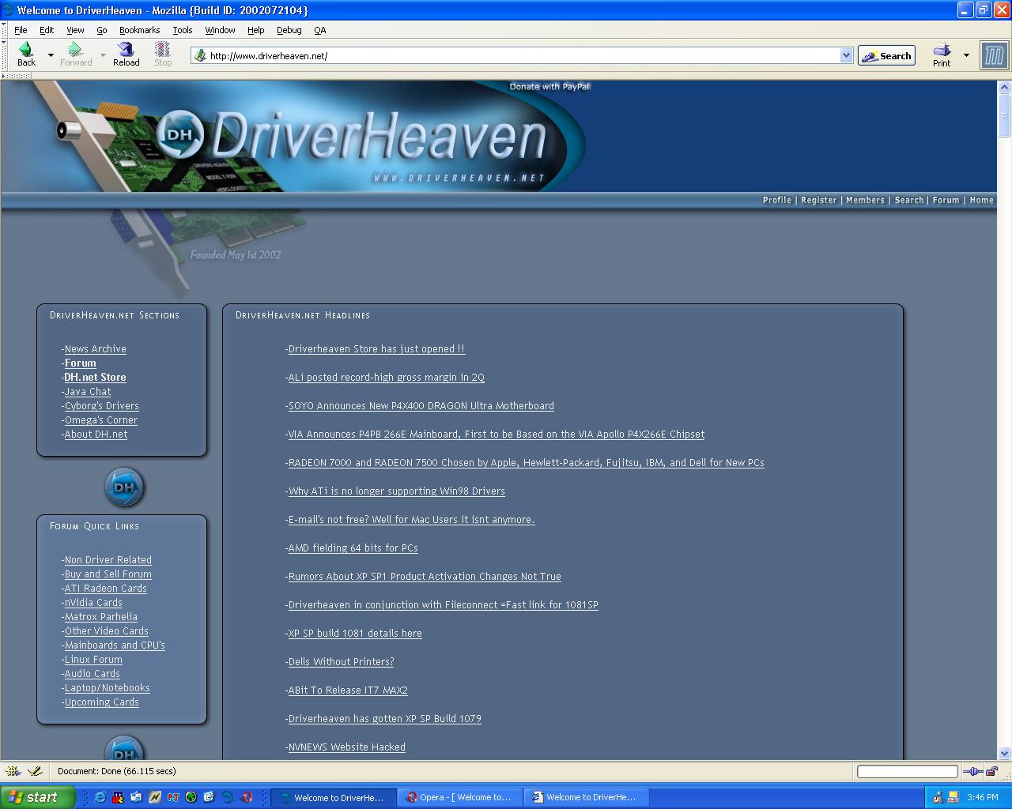Screen dimensions: 1012x809
Task: Collapse the navigation toolbar using its grippy
Action: (4, 55)
